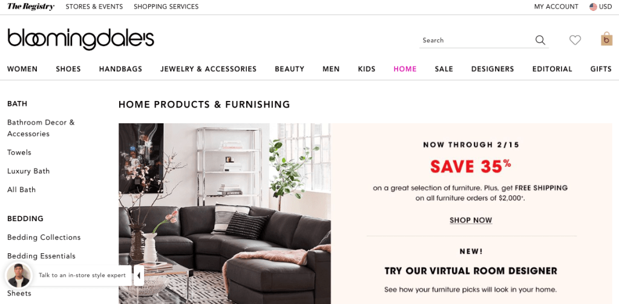Open Bedding Collections sidebar link
This screenshot has width=619, height=304.
pos(44,238)
